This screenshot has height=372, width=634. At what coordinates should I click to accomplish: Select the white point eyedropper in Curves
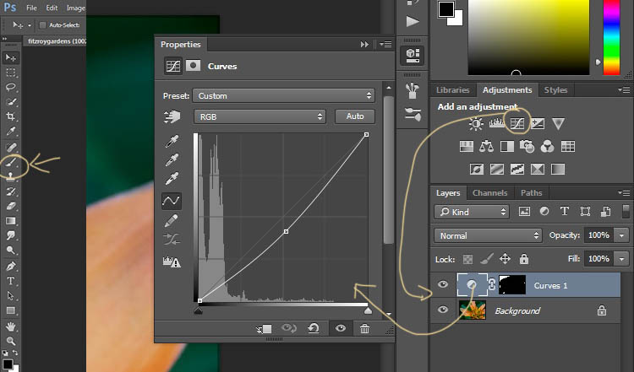point(172,177)
